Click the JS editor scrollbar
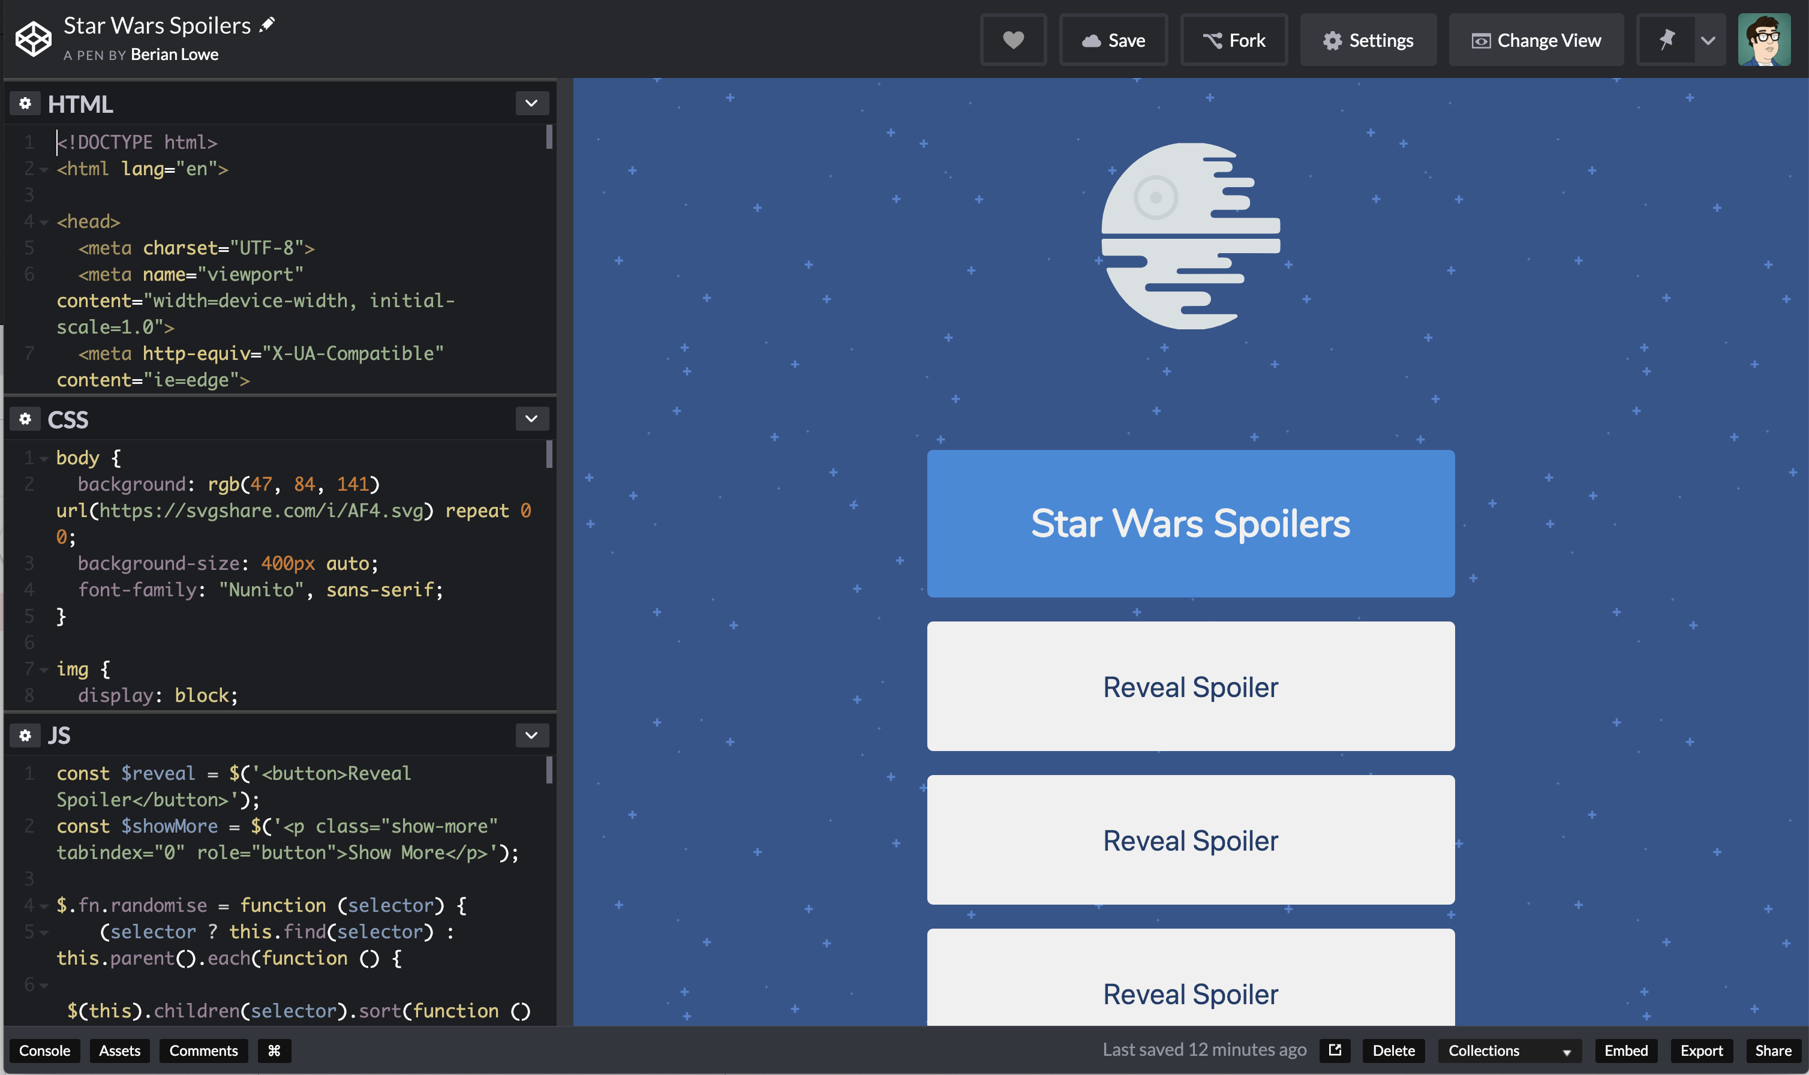Viewport: 1809px width, 1075px height. 549,770
